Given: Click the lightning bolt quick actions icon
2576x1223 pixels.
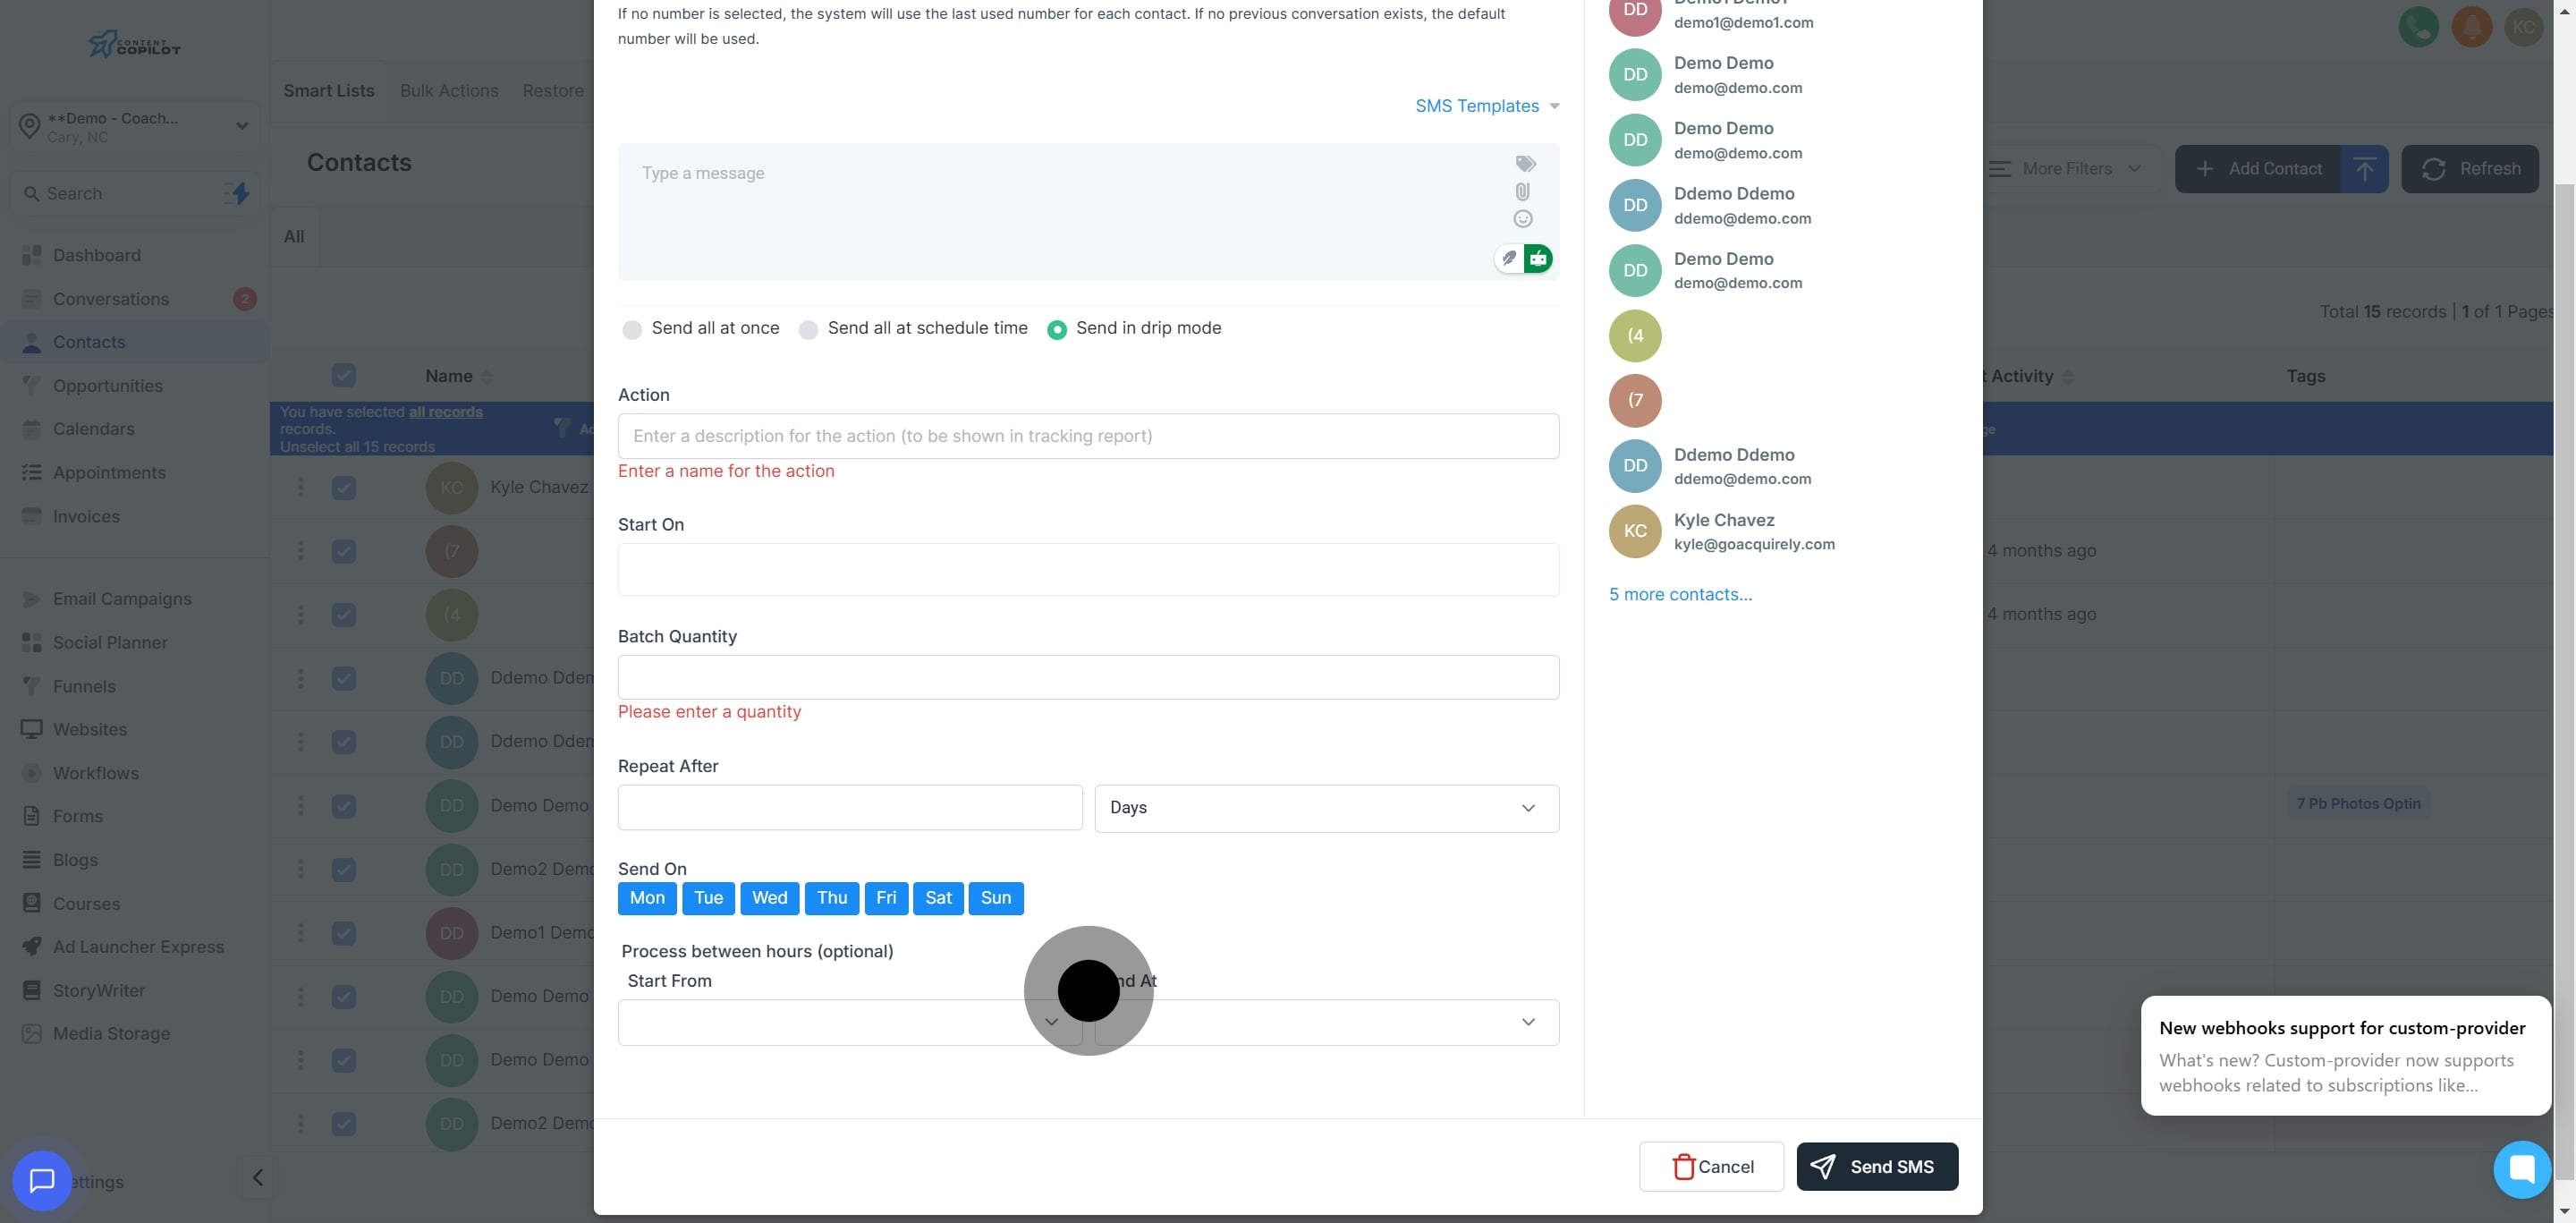Looking at the screenshot, I should [x=240, y=193].
